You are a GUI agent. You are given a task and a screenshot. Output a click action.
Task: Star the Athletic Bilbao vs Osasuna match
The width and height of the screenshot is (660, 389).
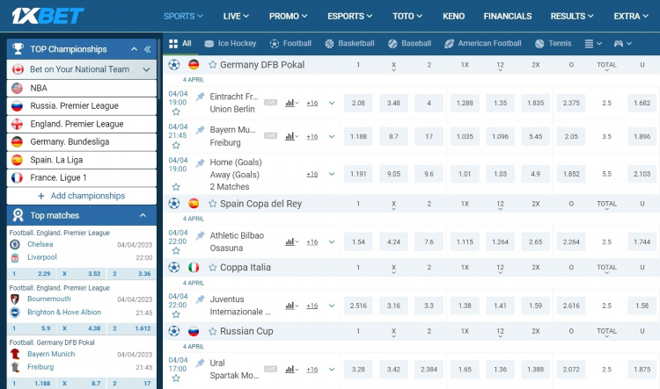point(176,251)
